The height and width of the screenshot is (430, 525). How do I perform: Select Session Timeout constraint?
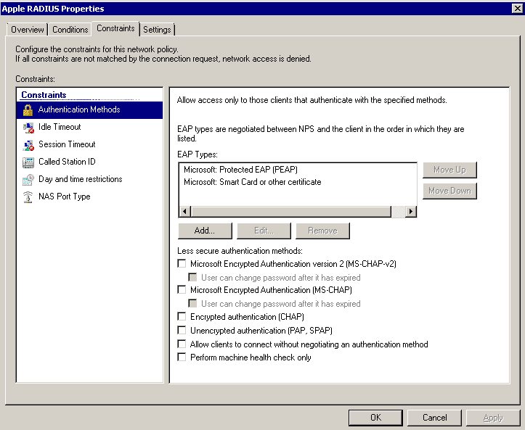point(89,144)
